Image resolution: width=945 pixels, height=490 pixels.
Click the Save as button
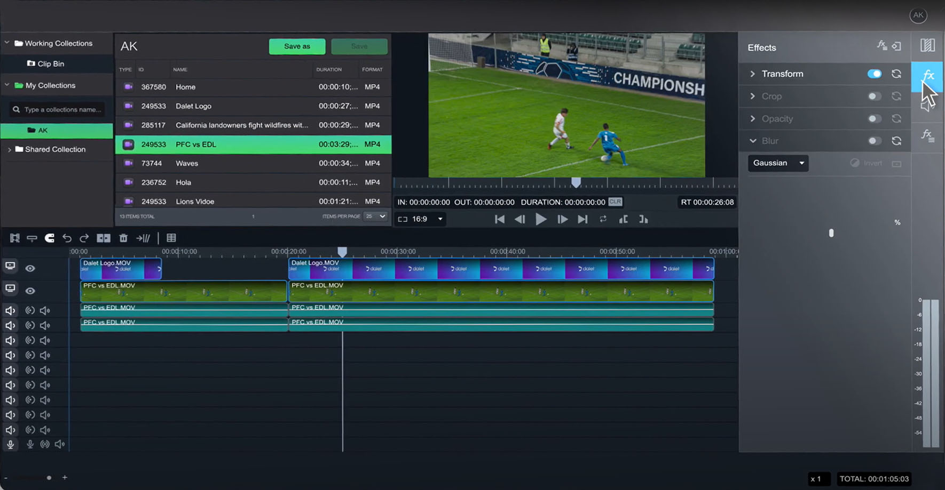pyautogui.click(x=297, y=46)
